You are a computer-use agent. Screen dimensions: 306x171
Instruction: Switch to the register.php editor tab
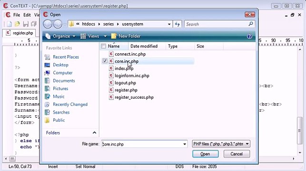tap(19, 33)
